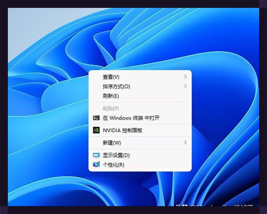Expand the chevron next to 排序方式(O)
267x214 pixels.
tap(185, 86)
